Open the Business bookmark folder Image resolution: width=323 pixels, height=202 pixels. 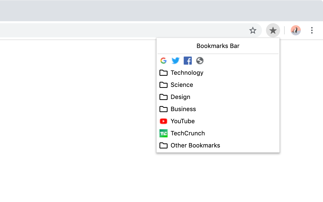218,109
